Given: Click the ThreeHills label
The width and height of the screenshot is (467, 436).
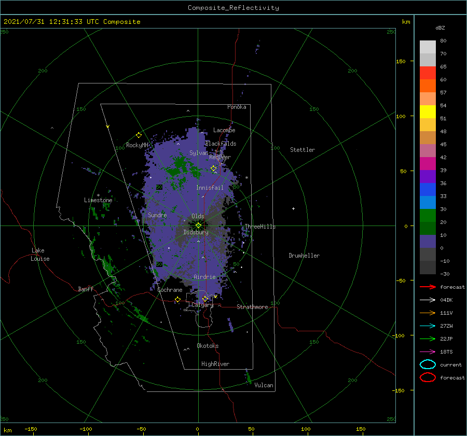Looking at the screenshot, I should 260,227.
